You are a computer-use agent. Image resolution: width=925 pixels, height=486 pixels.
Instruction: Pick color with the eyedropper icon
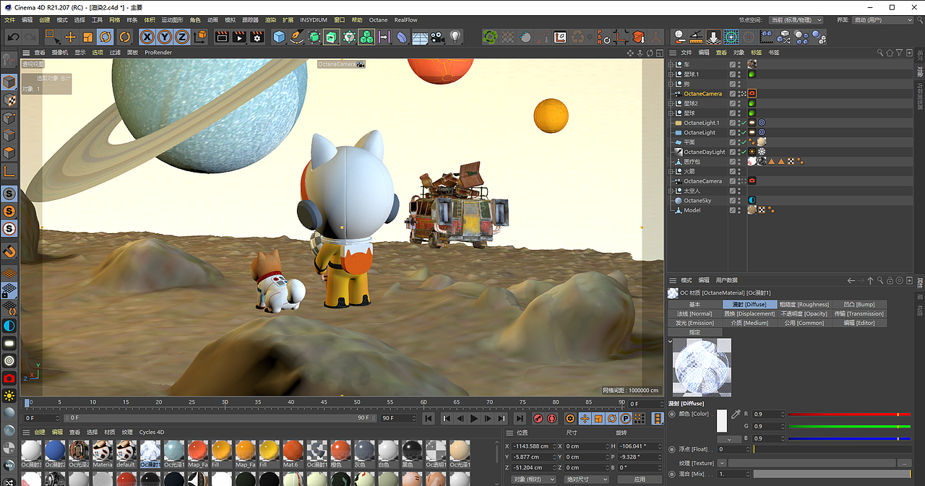click(x=736, y=415)
